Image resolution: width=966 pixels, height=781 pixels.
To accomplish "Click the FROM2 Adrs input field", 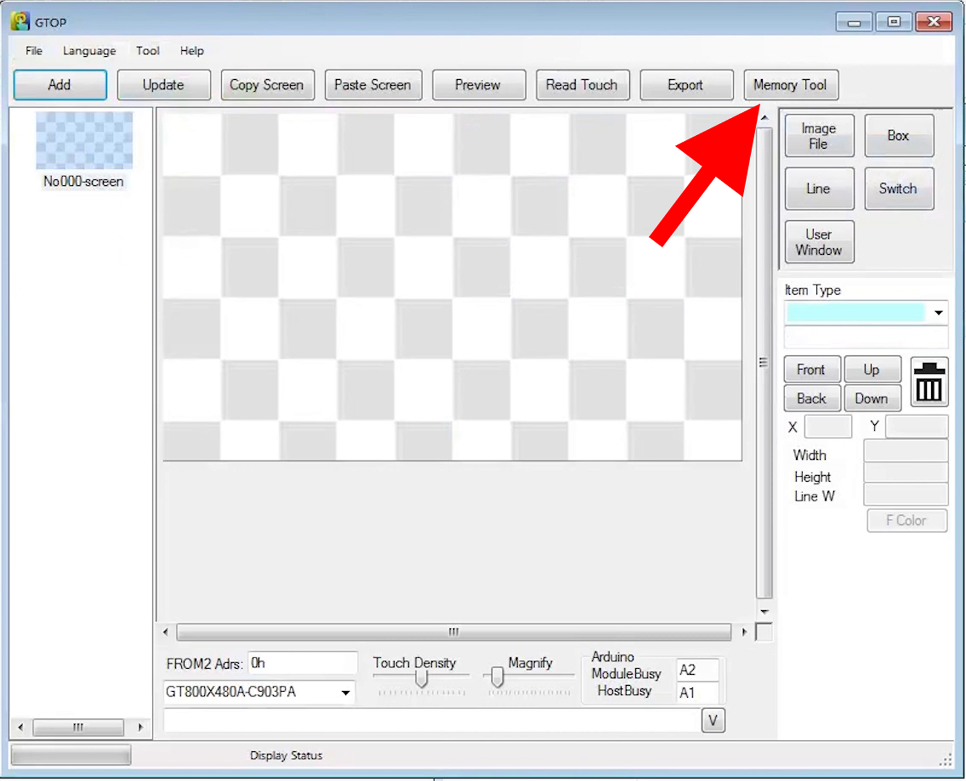I will [302, 663].
